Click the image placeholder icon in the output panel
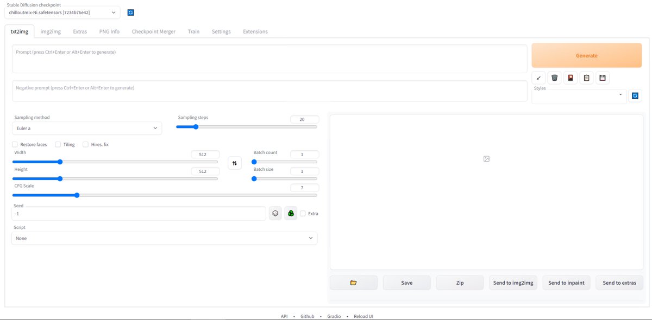The image size is (652, 320). (x=486, y=159)
